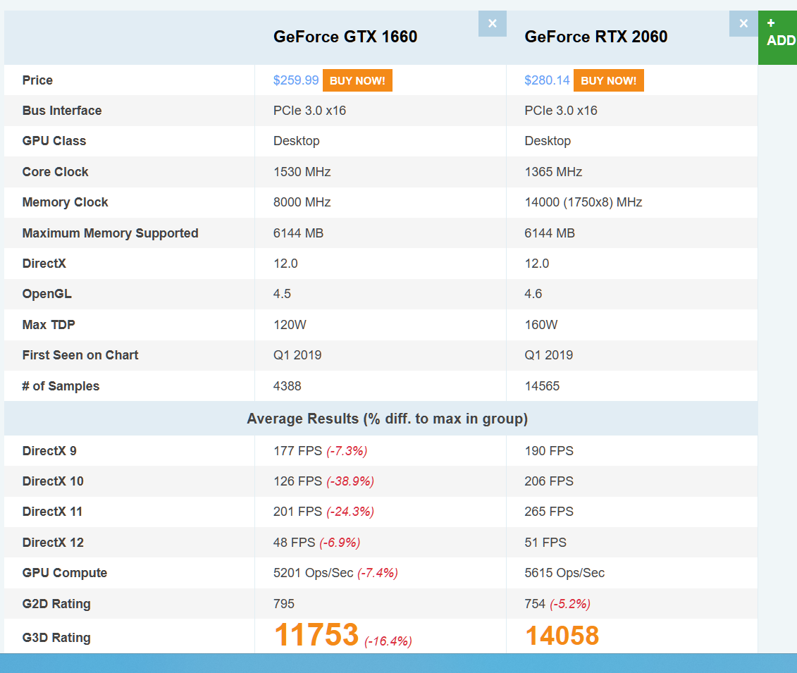Select the Maximum Memory Supported label
797x673 pixels.
tap(111, 233)
